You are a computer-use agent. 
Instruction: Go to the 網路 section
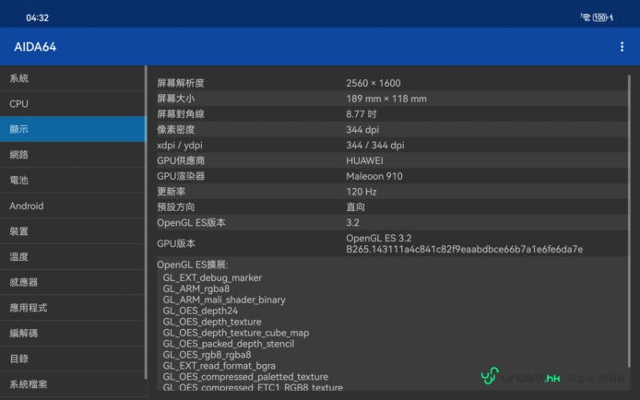pyautogui.click(x=73, y=155)
